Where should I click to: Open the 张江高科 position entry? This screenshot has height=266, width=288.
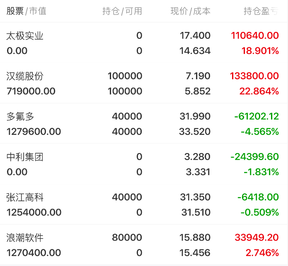coord(144,204)
